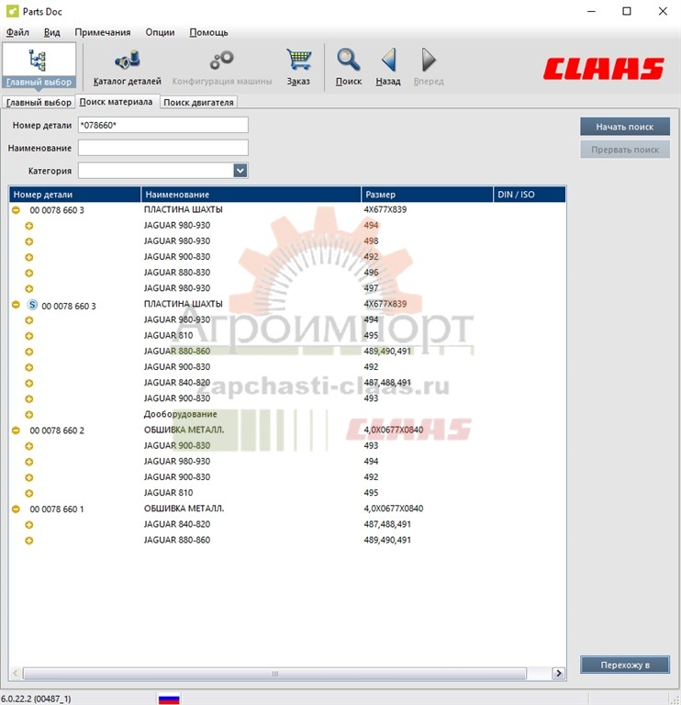Expand JAGUAR 880-860 row under 00 0078 660 1

pyautogui.click(x=29, y=541)
